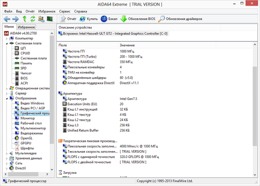Open Обновления драйверов
The width and height of the screenshot is (260, 186).
tap(180, 19)
